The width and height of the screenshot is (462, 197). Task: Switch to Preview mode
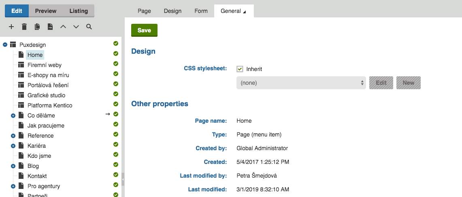pos(46,11)
